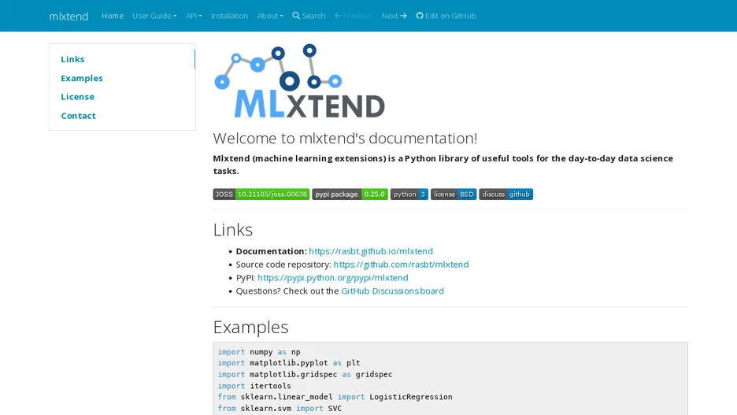The height and width of the screenshot is (415, 737).
Task: Click the MLxtend logo image
Action: coord(300,81)
